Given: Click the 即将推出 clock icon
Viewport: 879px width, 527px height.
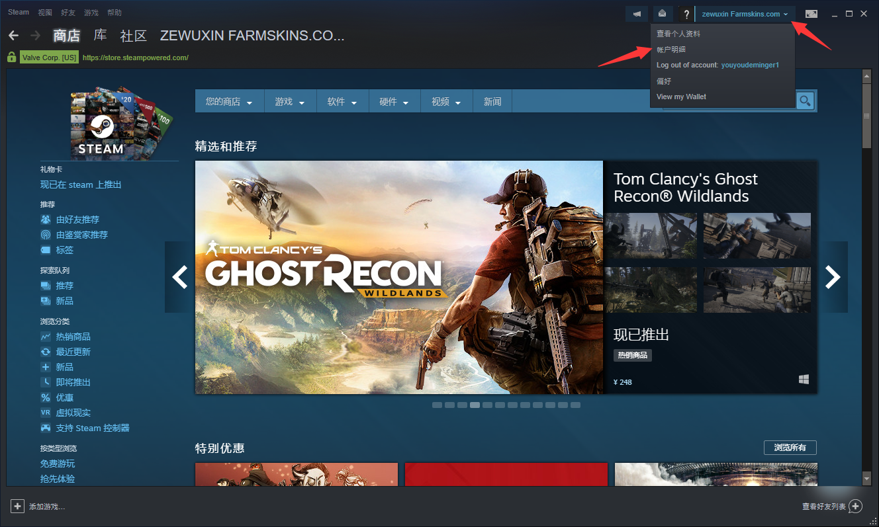Looking at the screenshot, I should point(46,382).
